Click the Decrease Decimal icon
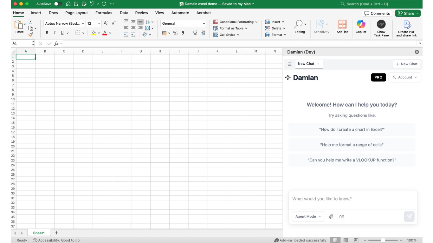The width and height of the screenshot is (433, 243). [x=203, y=33]
